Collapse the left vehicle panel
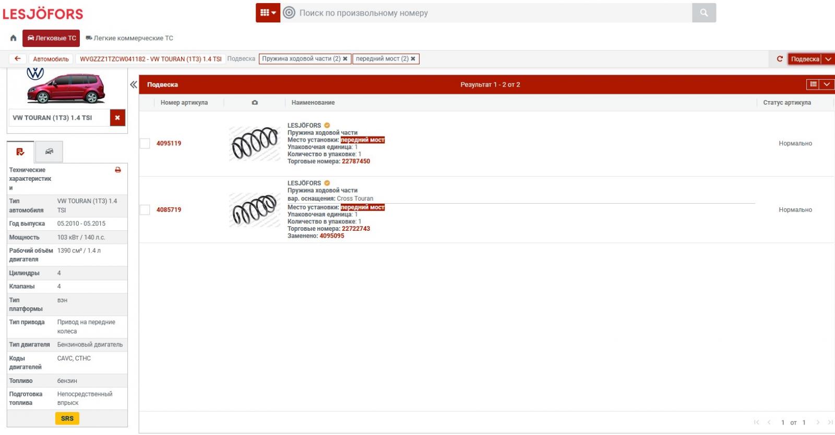This screenshot has height=435, width=835. (x=134, y=84)
